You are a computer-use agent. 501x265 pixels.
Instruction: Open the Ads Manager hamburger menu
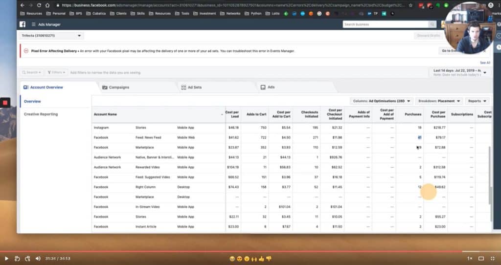tap(34, 24)
